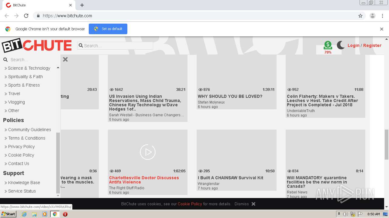
Task: Open Will MANDATORY quarantine facilities video
Action: click(x=317, y=182)
